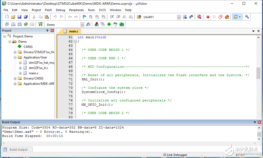Click the LOAD download to flash icon
This screenshot has width=263, height=158.
pyautogui.click(x=40, y=24)
